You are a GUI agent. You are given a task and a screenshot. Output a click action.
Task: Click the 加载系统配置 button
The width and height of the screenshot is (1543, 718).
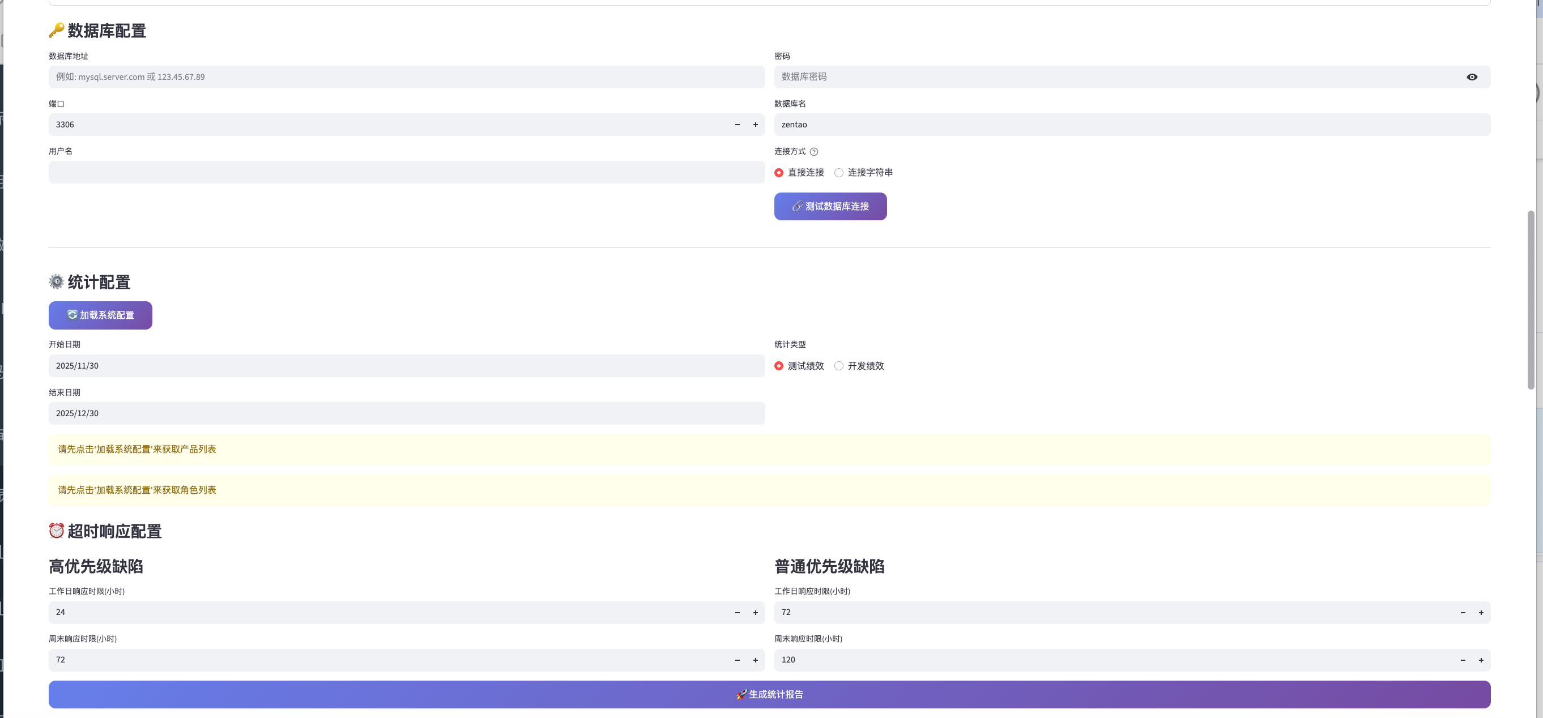pos(100,315)
